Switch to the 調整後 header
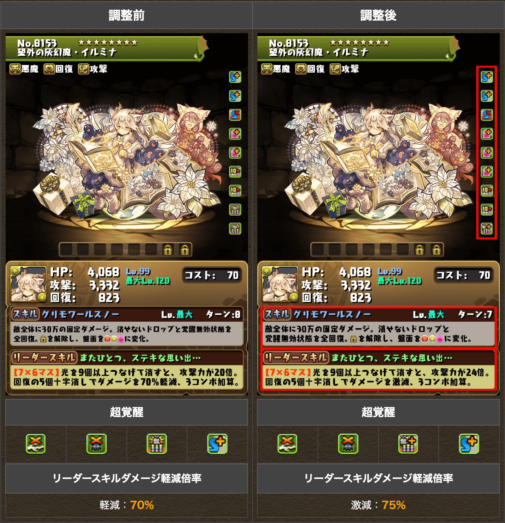 click(x=379, y=15)
